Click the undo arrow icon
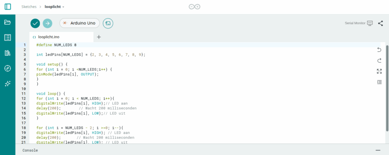The image size is (389, 155). (379, 50)
